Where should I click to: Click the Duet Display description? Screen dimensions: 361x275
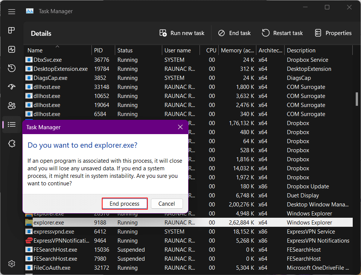303,195
